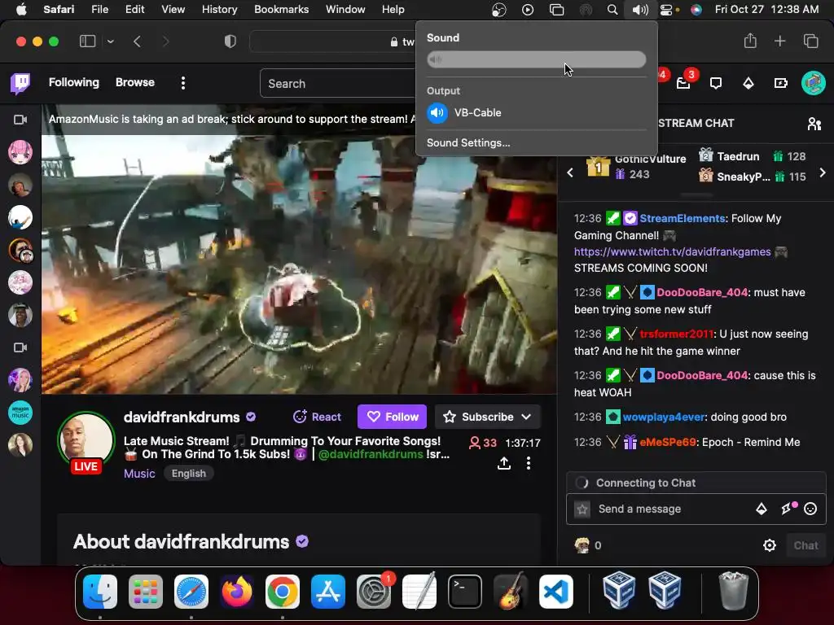Share the stream with upload icon
834x625 pixels.
[503, 463]
